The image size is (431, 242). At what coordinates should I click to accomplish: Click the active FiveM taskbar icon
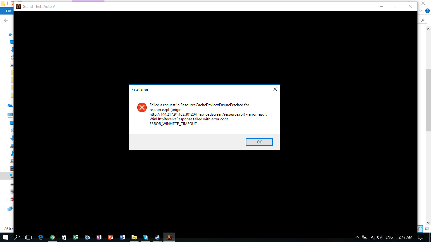coord(169,237)
